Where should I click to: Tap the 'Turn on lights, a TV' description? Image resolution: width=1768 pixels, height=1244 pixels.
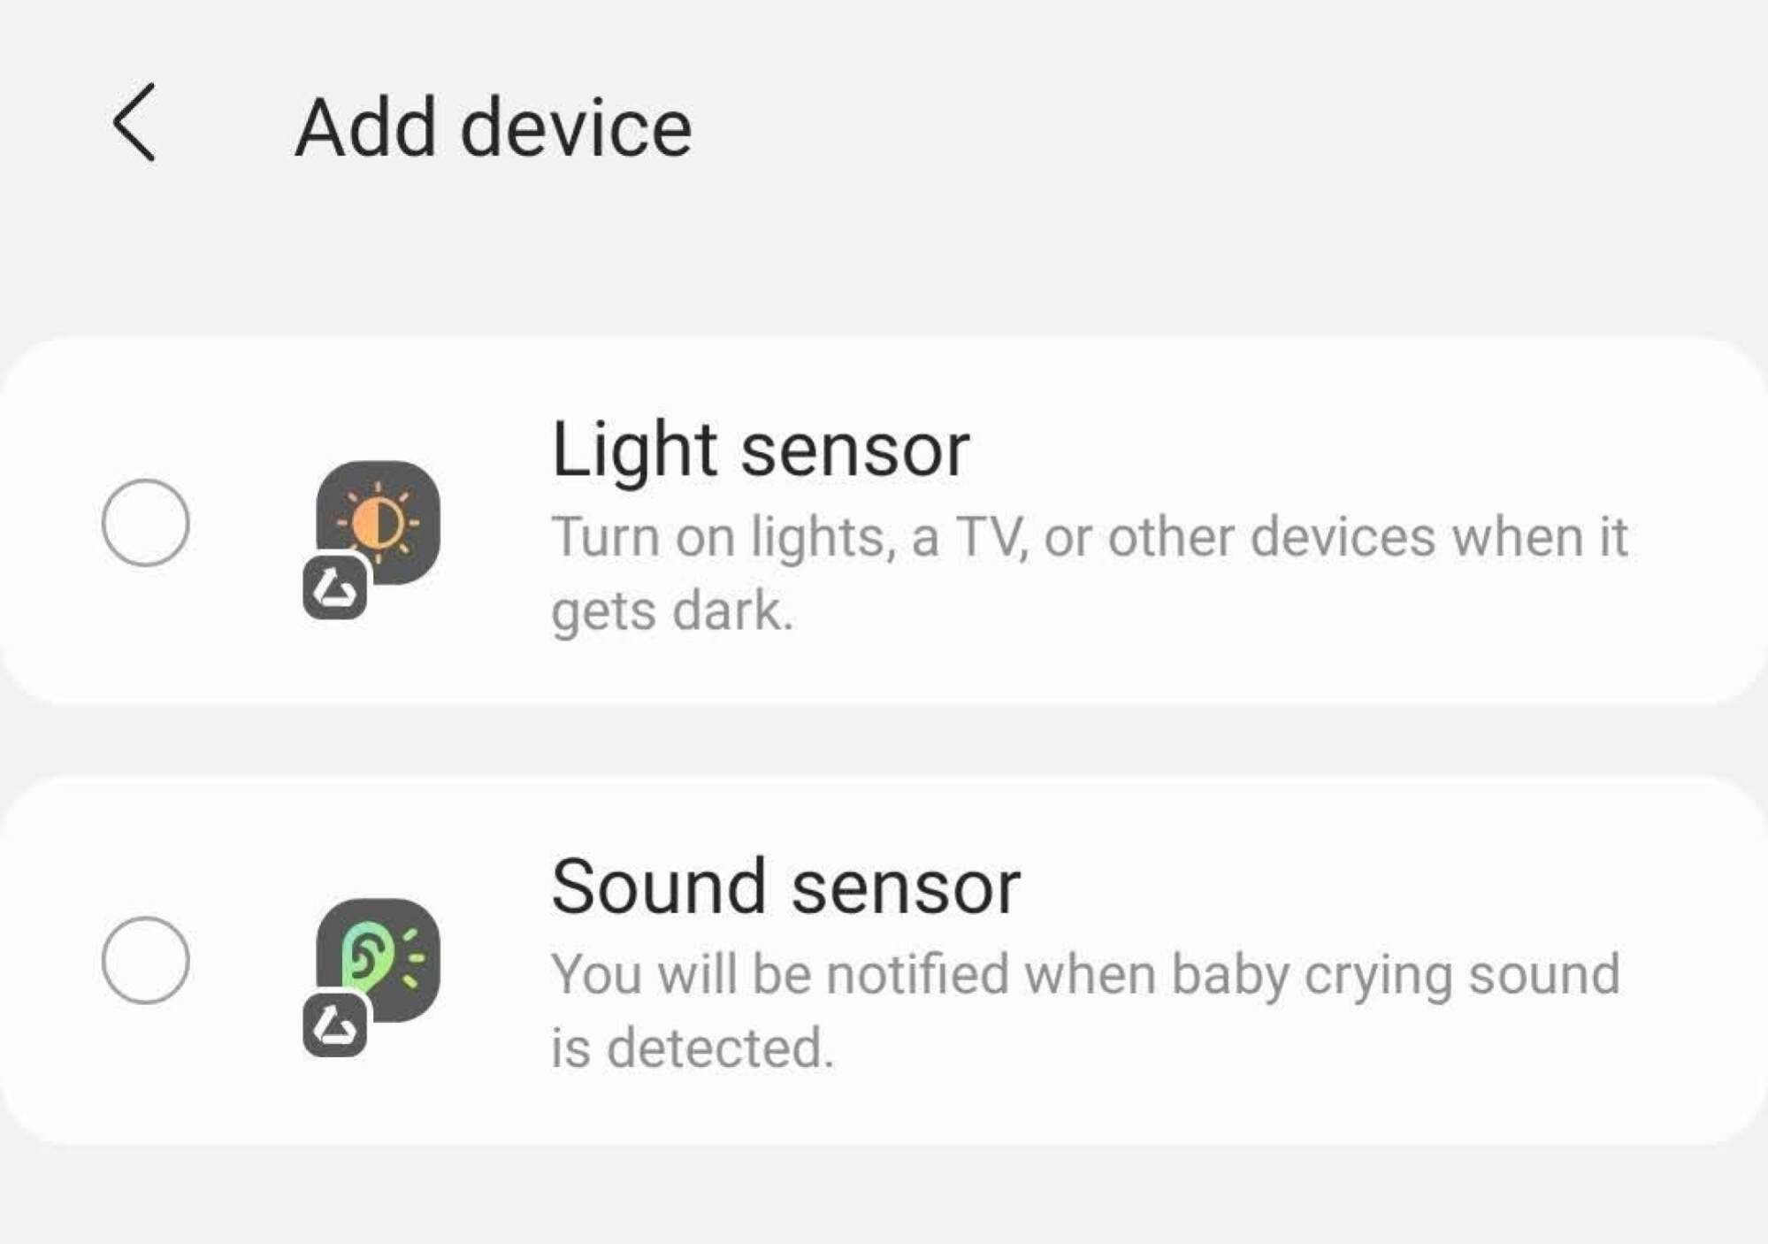[1089, 573]
